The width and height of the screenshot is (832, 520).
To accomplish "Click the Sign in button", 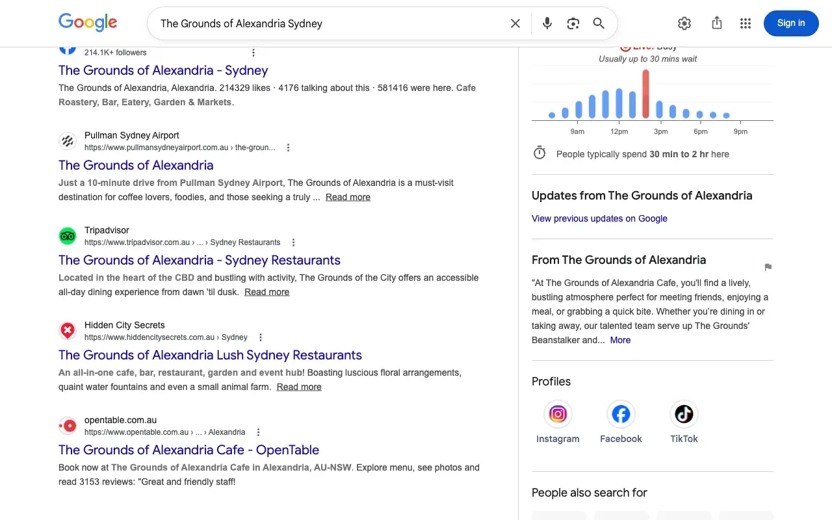I will click(791, 23).
